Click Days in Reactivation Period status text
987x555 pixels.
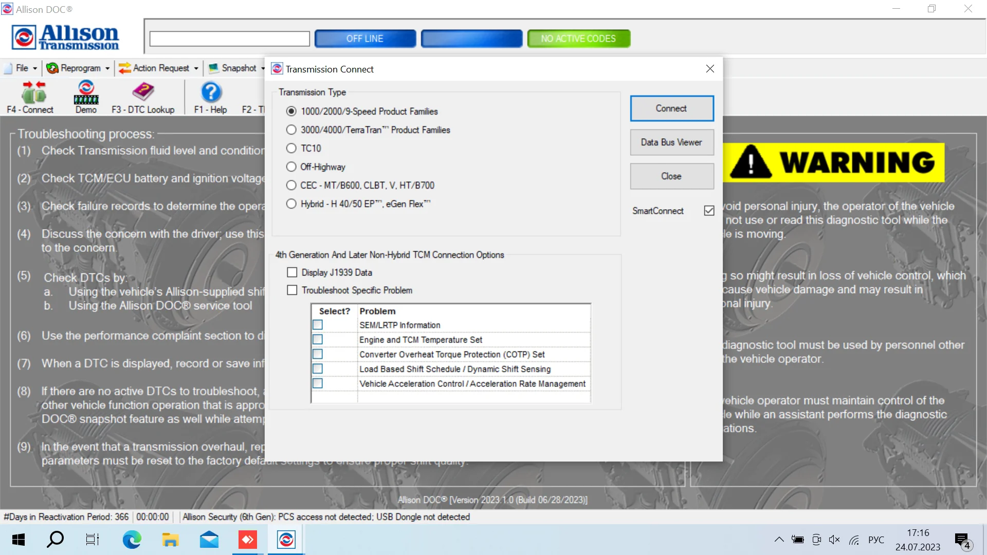66,517
